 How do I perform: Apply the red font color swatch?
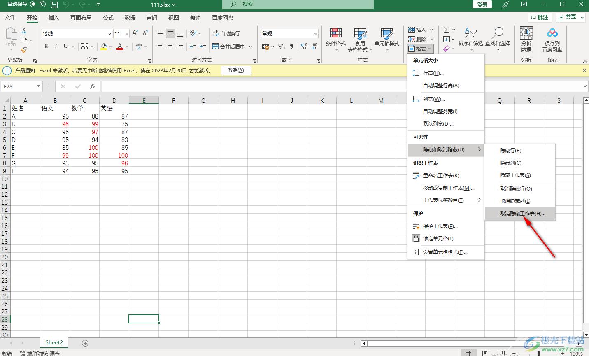point(120,47)
